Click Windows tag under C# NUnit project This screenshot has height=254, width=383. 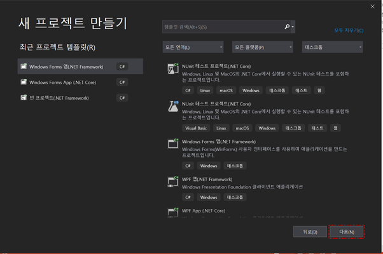tap(251, 90)
